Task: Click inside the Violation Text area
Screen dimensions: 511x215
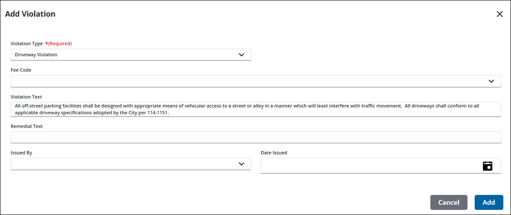Action: (255, 109)
